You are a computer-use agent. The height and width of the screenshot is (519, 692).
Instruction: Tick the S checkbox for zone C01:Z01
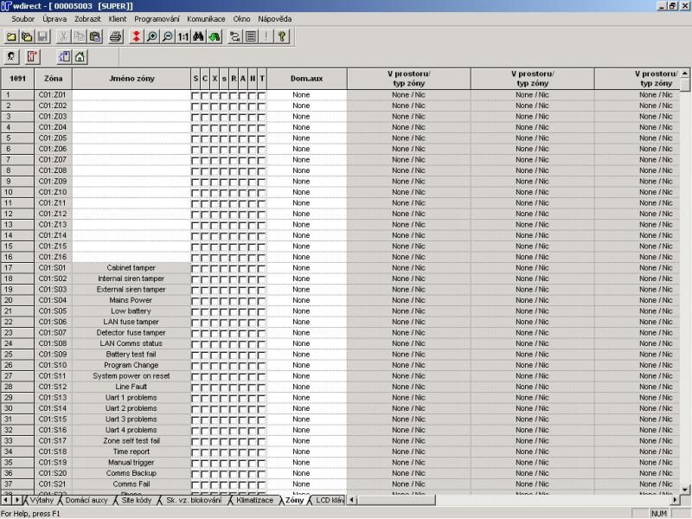click(195, 95)
